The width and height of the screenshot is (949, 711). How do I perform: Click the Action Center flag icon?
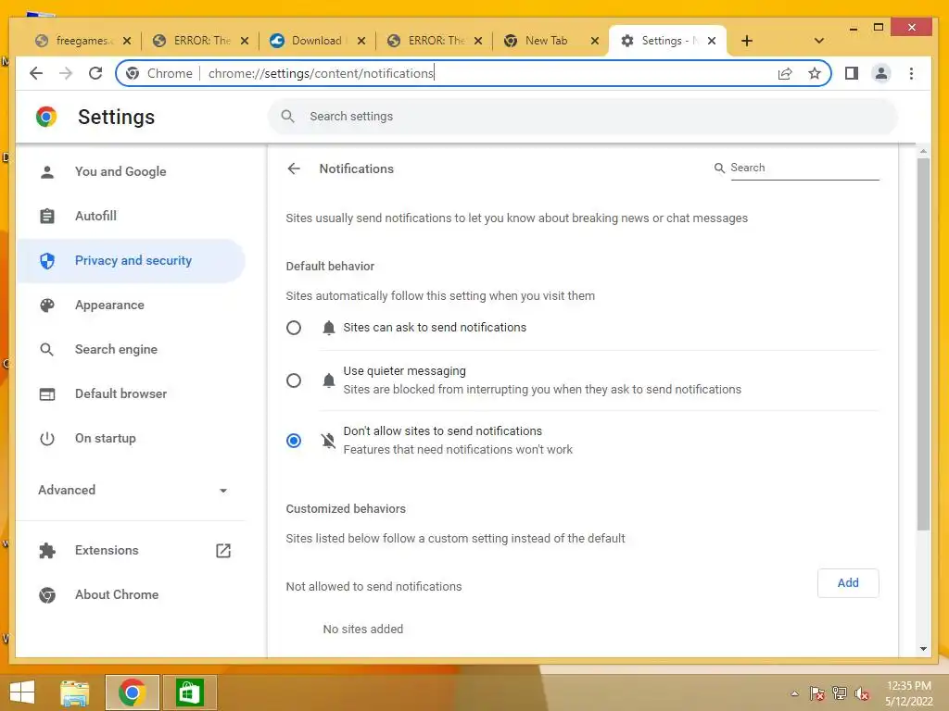coord(817,693)
